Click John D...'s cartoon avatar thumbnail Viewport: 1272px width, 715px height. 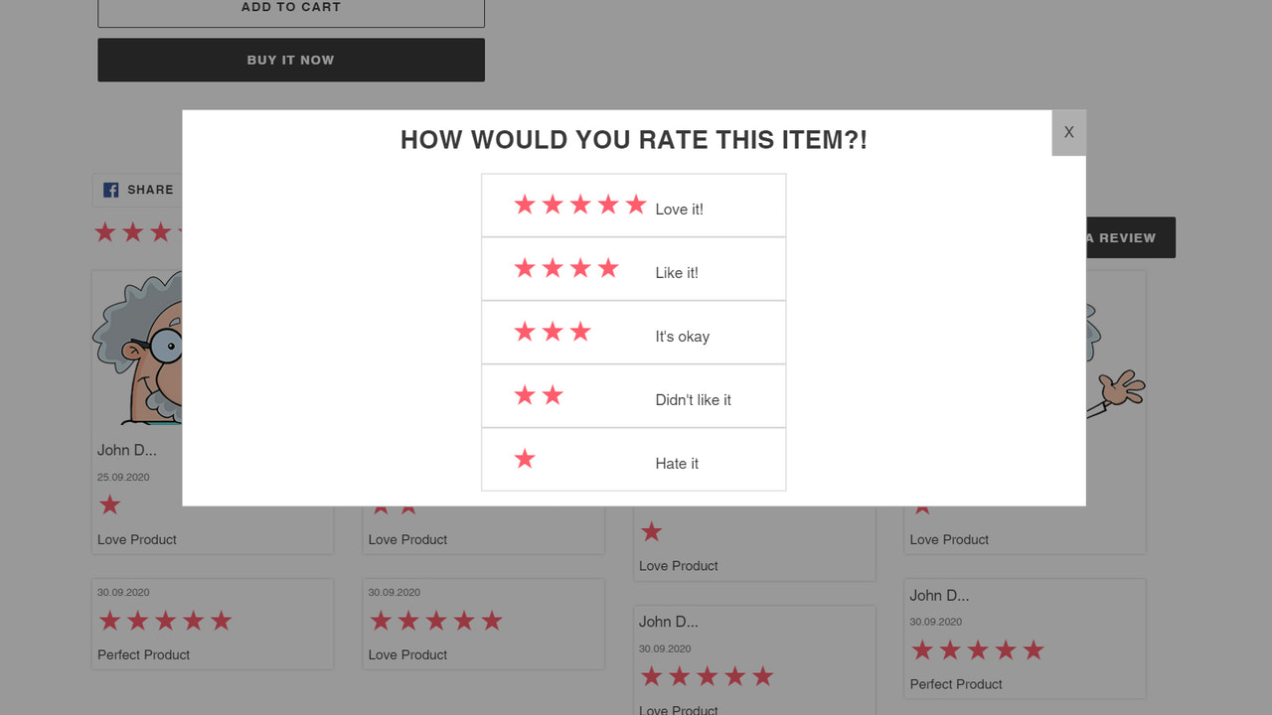(139, 348)
